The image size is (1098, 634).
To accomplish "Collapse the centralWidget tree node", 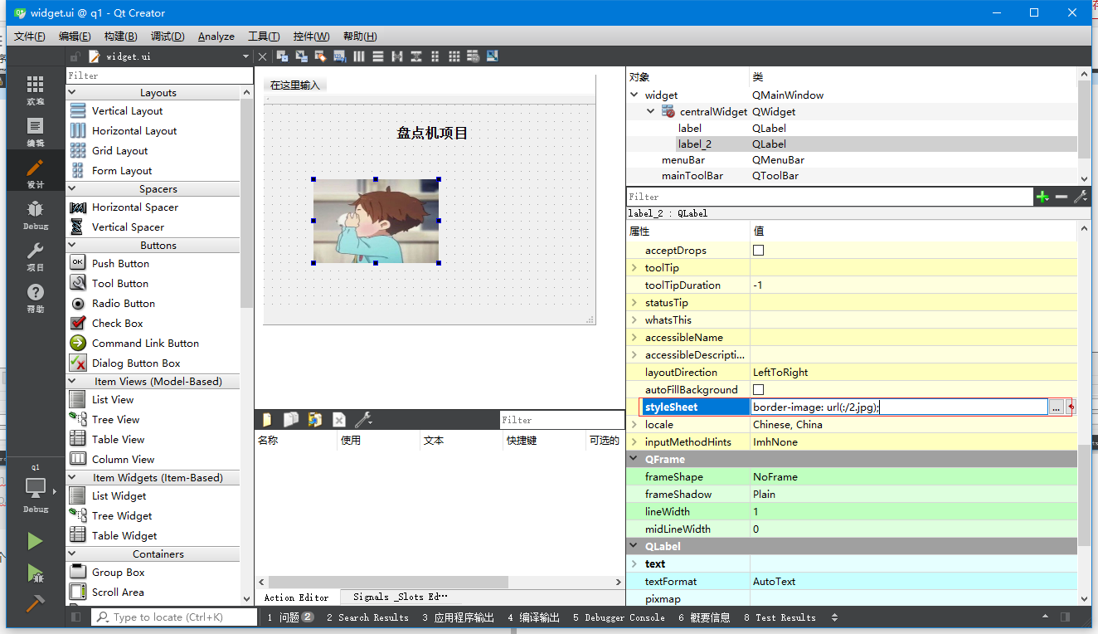I will click(649, 111).
